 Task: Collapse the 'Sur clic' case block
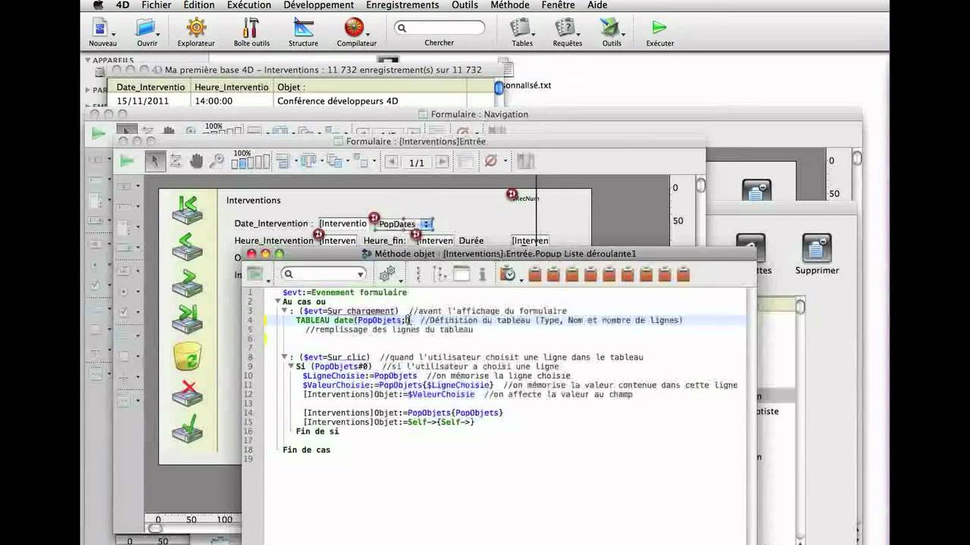pyautogui.click(x=284, y=357)
